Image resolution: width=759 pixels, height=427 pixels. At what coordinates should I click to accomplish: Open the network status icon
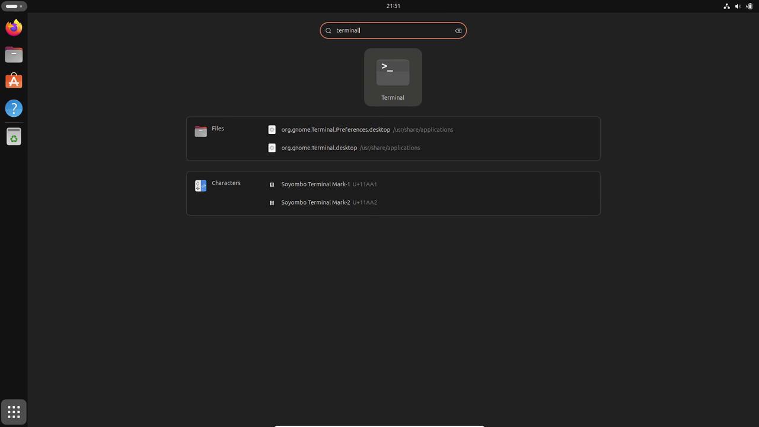tap(726, 6)
